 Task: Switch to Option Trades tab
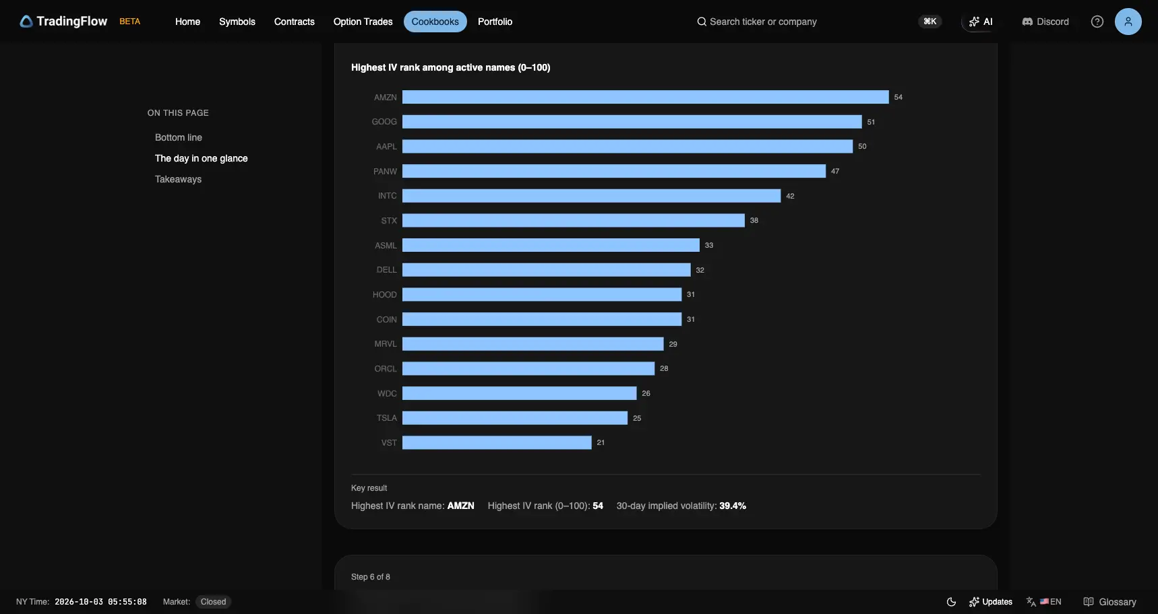point(363,22)
